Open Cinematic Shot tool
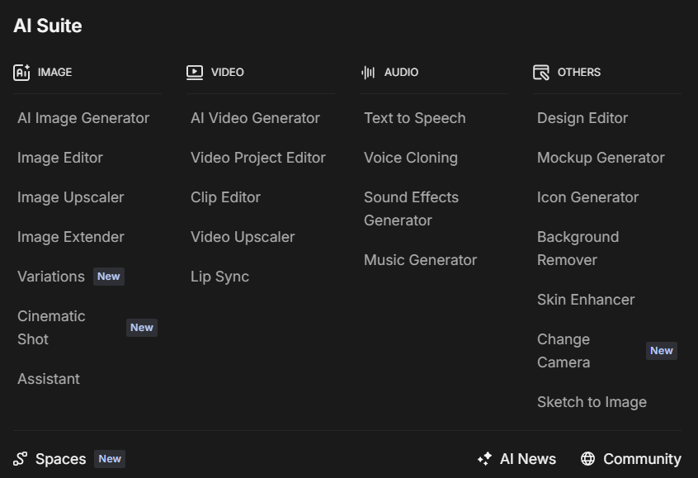This screenshot has height=478, width=698. pyautogui.click(x=51, y=328)
